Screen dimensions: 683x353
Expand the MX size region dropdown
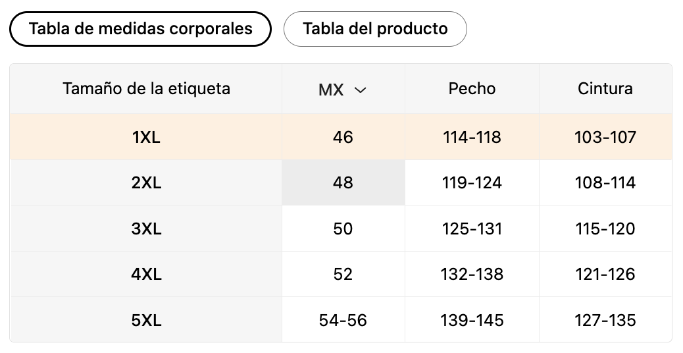[342, 90]
